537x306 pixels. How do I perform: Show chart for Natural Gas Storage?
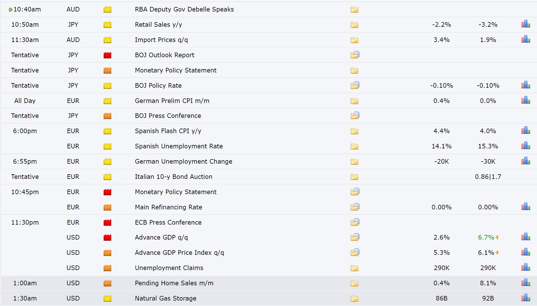click(x=525, y=298)
